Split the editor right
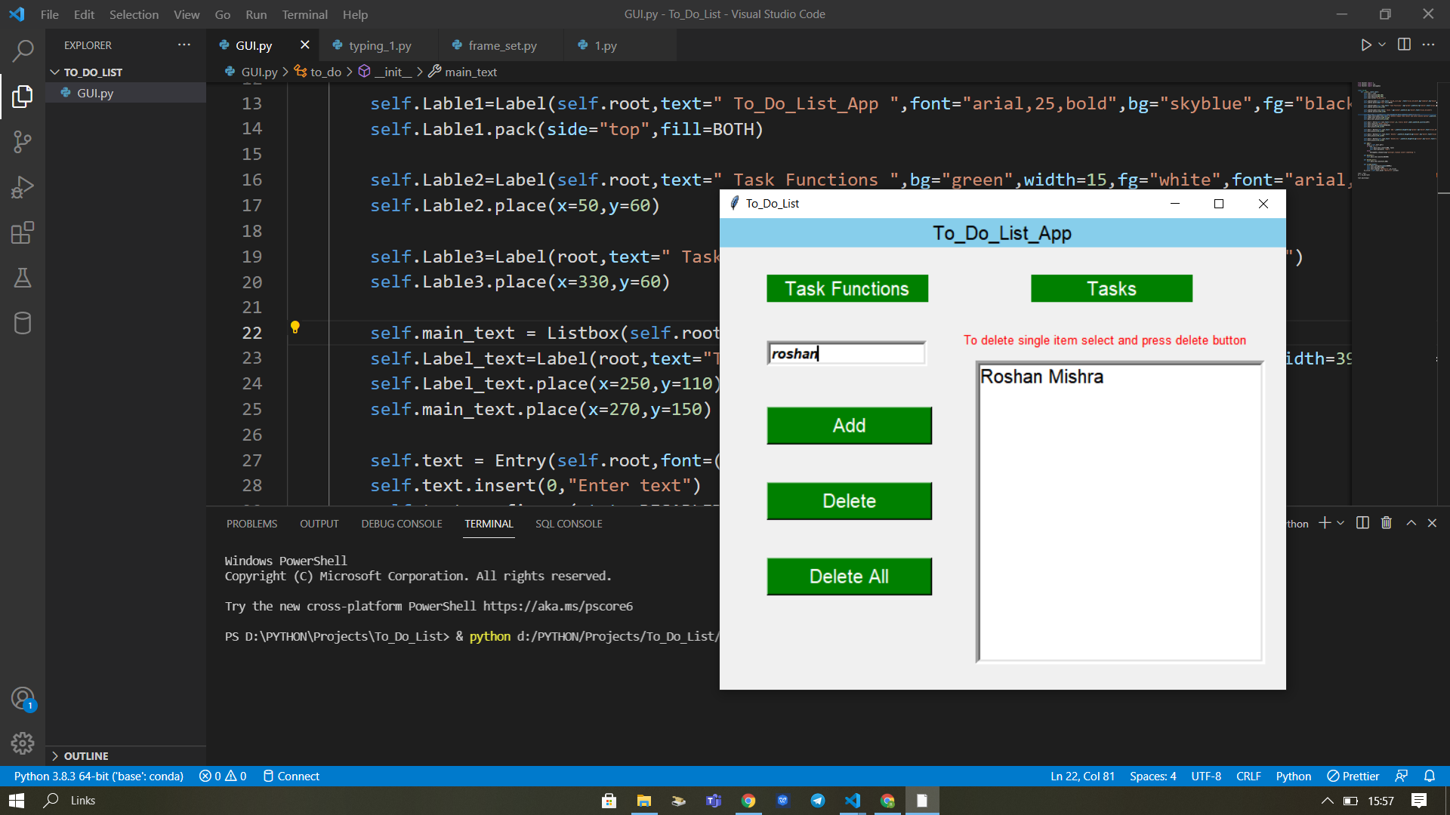This screenshot has width=1450, height=815. [1404, 45]
